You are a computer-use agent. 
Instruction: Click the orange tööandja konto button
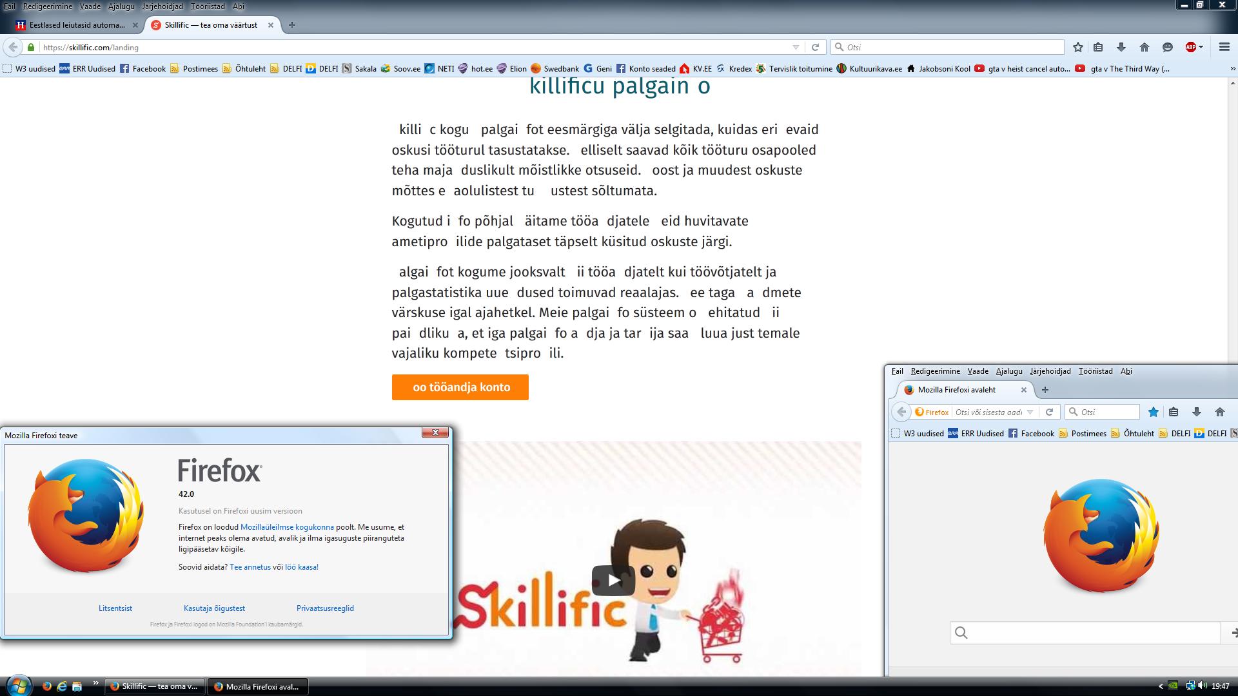[460, 387]
